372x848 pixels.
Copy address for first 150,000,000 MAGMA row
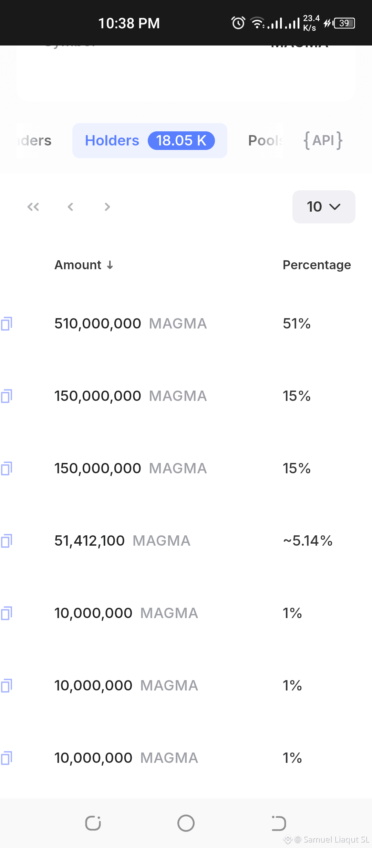click(6, 396)
